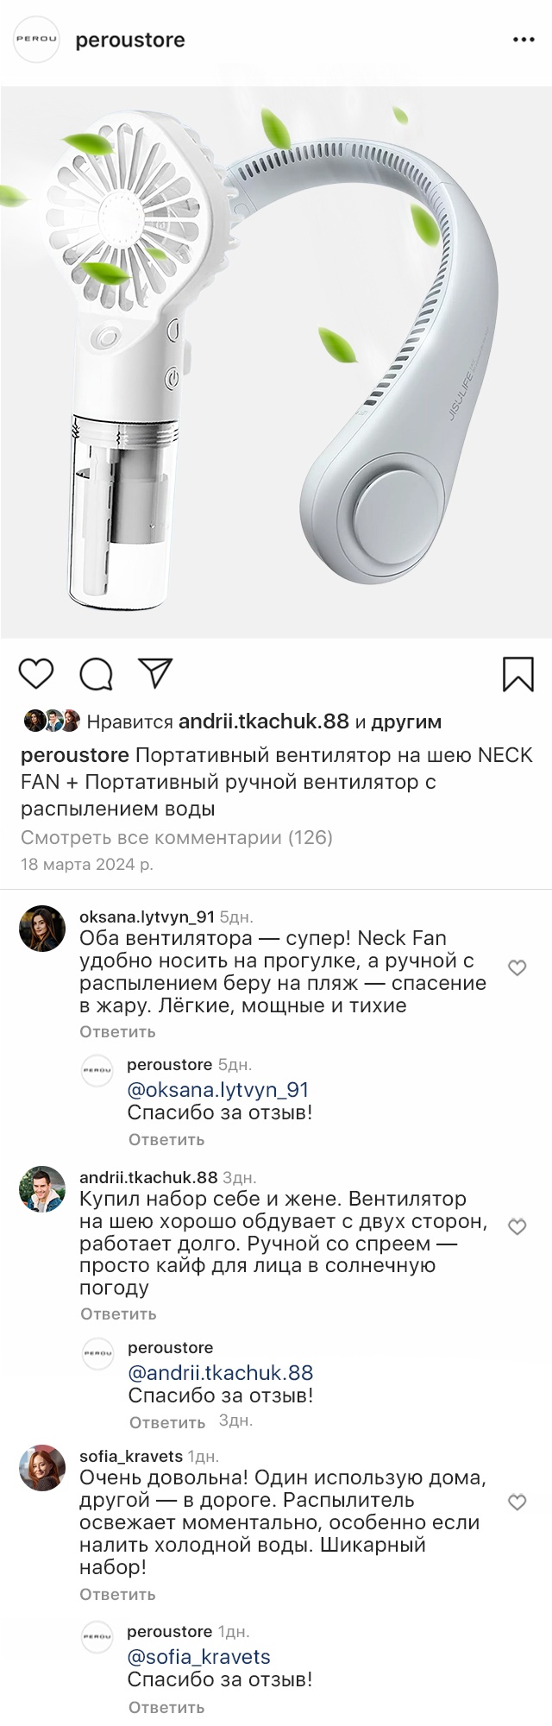Reply to oksana.lytvyn_91's comment
Viewport: 552px width, 1726px height.
[117, 1031]
